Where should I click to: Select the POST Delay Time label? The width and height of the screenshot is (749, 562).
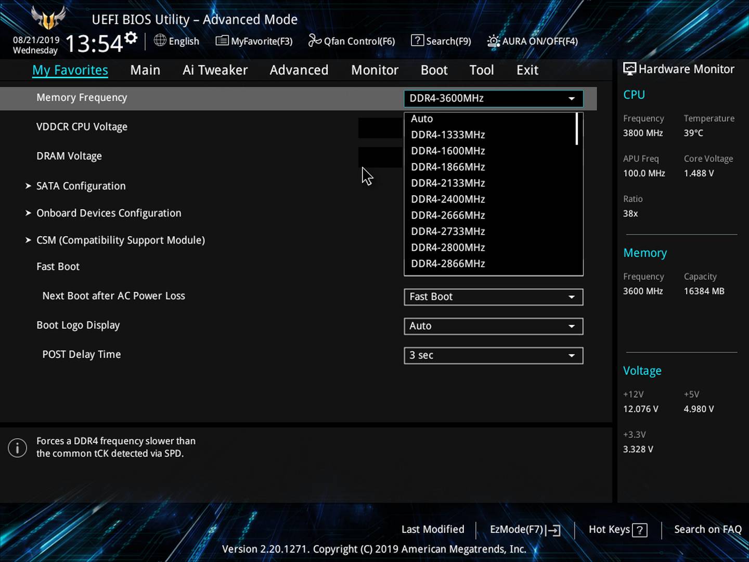81,354
